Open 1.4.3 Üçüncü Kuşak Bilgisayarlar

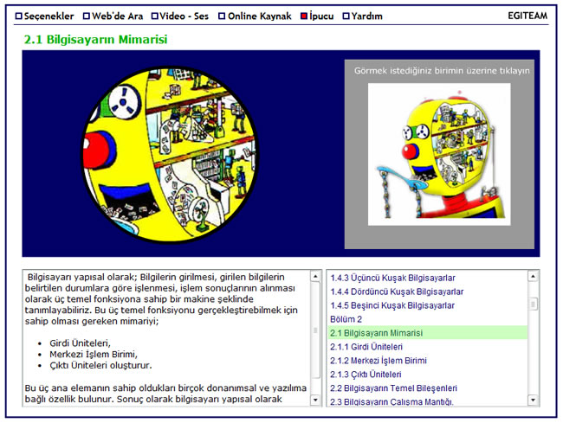tap(393, 278)
